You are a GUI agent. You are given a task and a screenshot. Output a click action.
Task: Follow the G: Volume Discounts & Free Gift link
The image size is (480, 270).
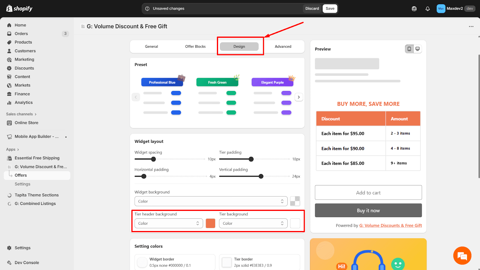[390, 225]
